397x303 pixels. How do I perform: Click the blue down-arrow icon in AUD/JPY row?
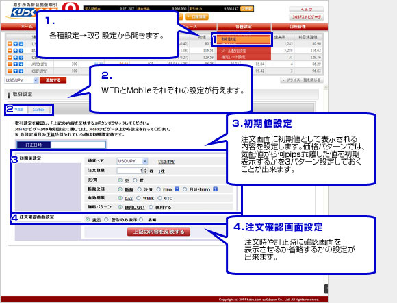[21, 64]
